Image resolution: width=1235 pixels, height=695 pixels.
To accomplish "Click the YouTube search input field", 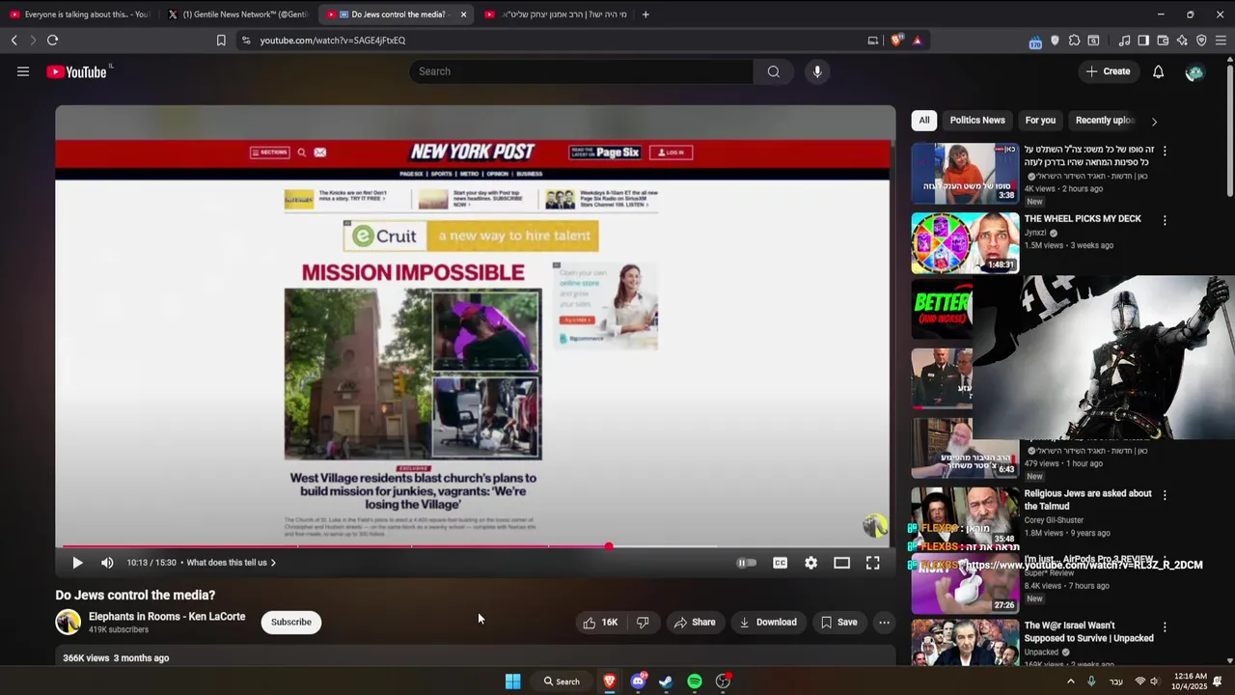I will tap(582, 71).
